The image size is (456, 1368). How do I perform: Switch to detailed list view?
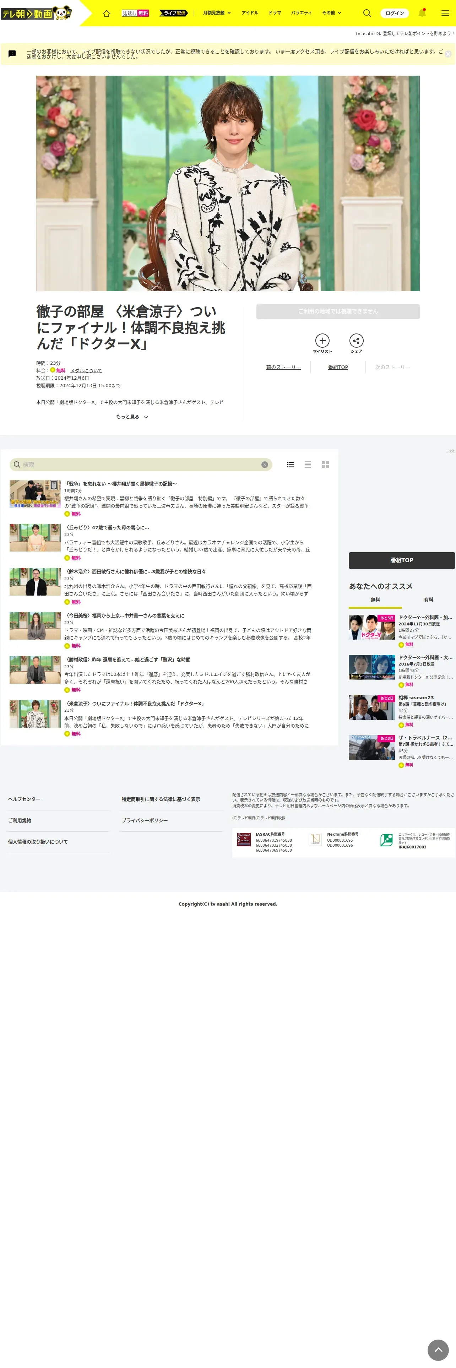point(290,465)
